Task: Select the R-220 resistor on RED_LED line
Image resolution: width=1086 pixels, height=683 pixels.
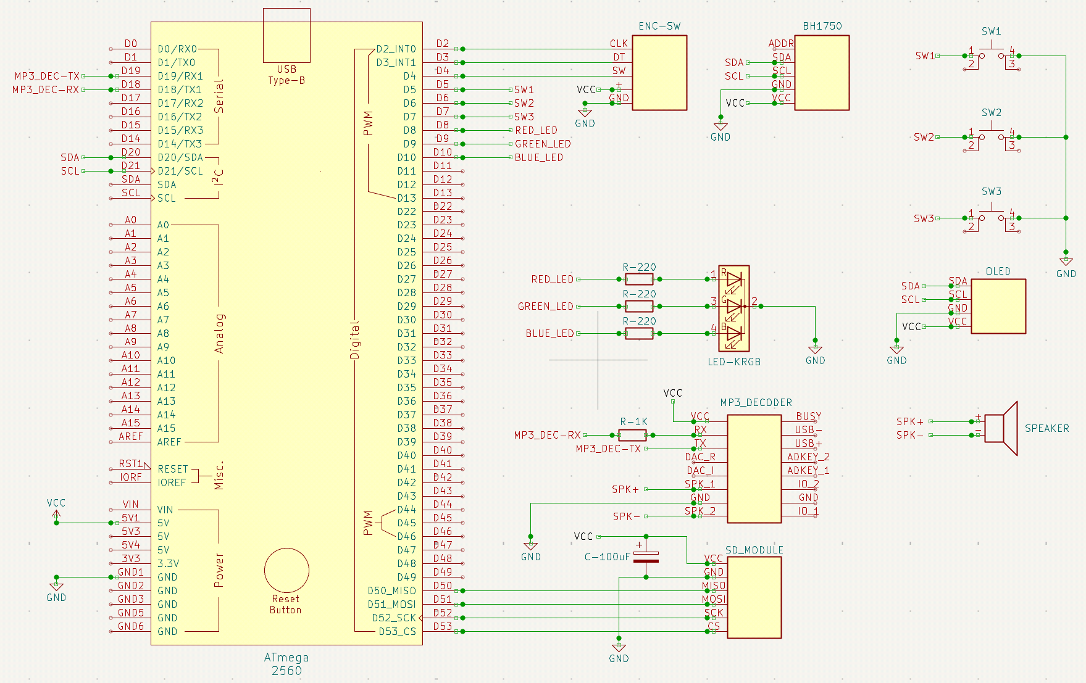Action: click(x=639, y=279)
